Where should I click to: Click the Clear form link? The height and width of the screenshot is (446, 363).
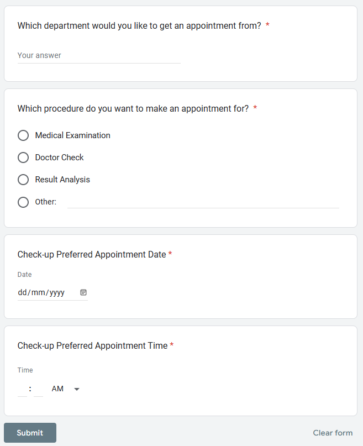(x=333, y=433)
